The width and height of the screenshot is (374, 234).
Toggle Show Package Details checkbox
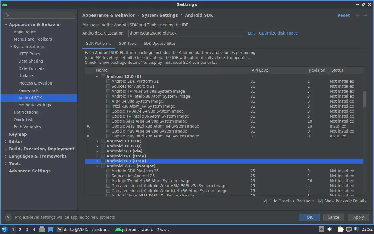pyautogui.click(x=321, y=201)
